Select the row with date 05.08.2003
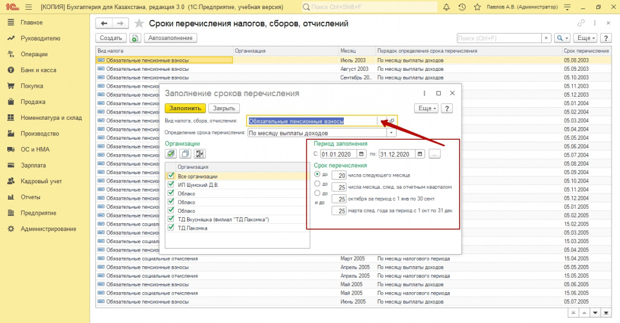Screen dimensions: 620x323 tap(354, 60)
